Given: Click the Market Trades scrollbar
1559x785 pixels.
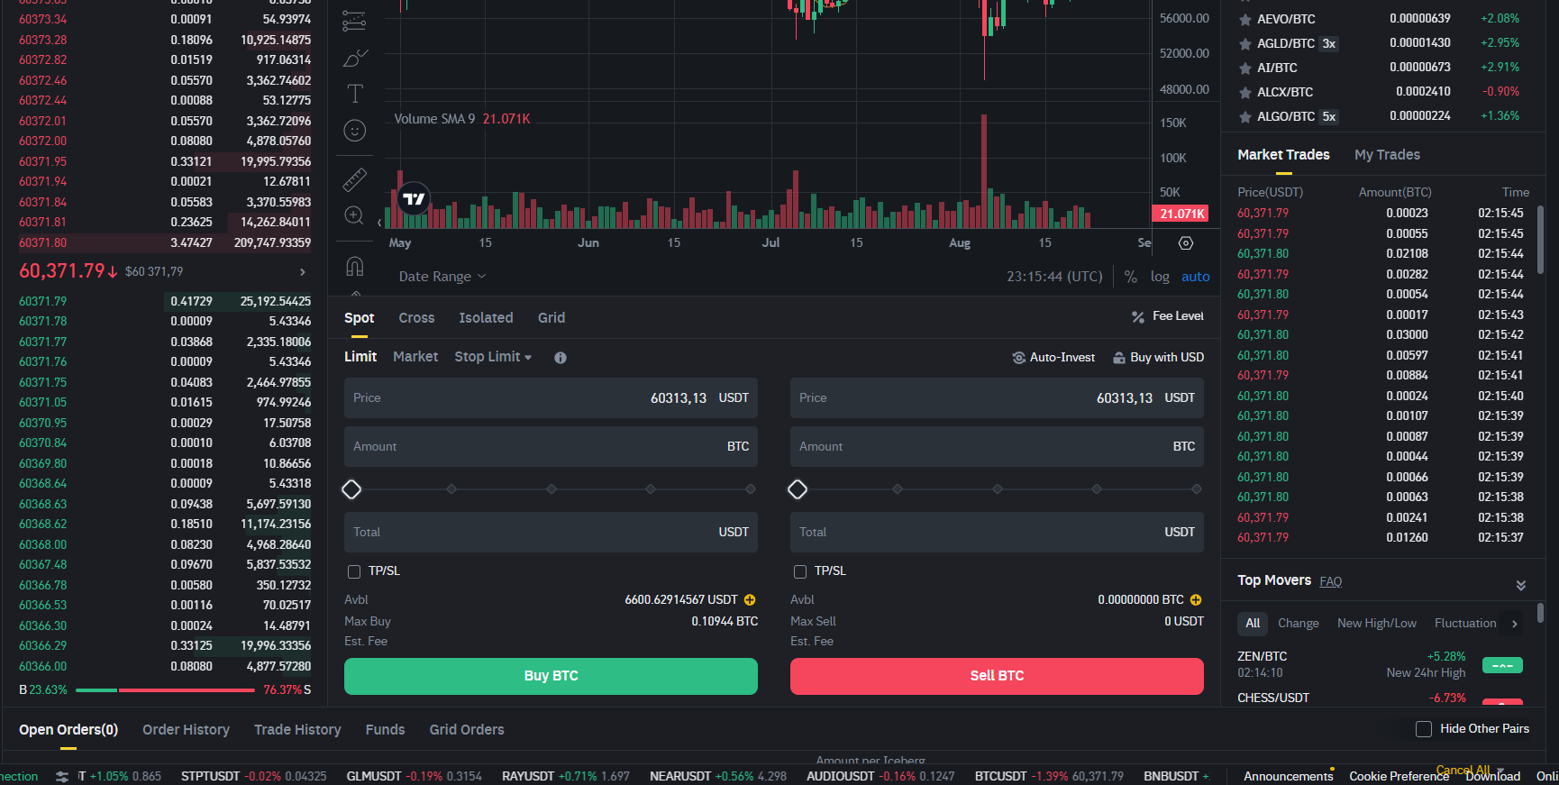Looking at the screenshot, I should 1540,241.
